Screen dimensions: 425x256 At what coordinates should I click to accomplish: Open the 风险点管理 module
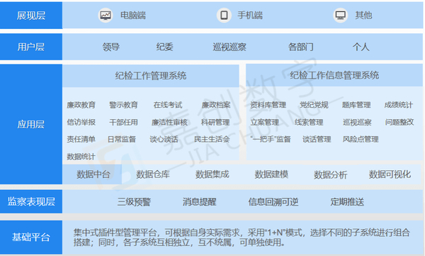[x=361, y=140]
